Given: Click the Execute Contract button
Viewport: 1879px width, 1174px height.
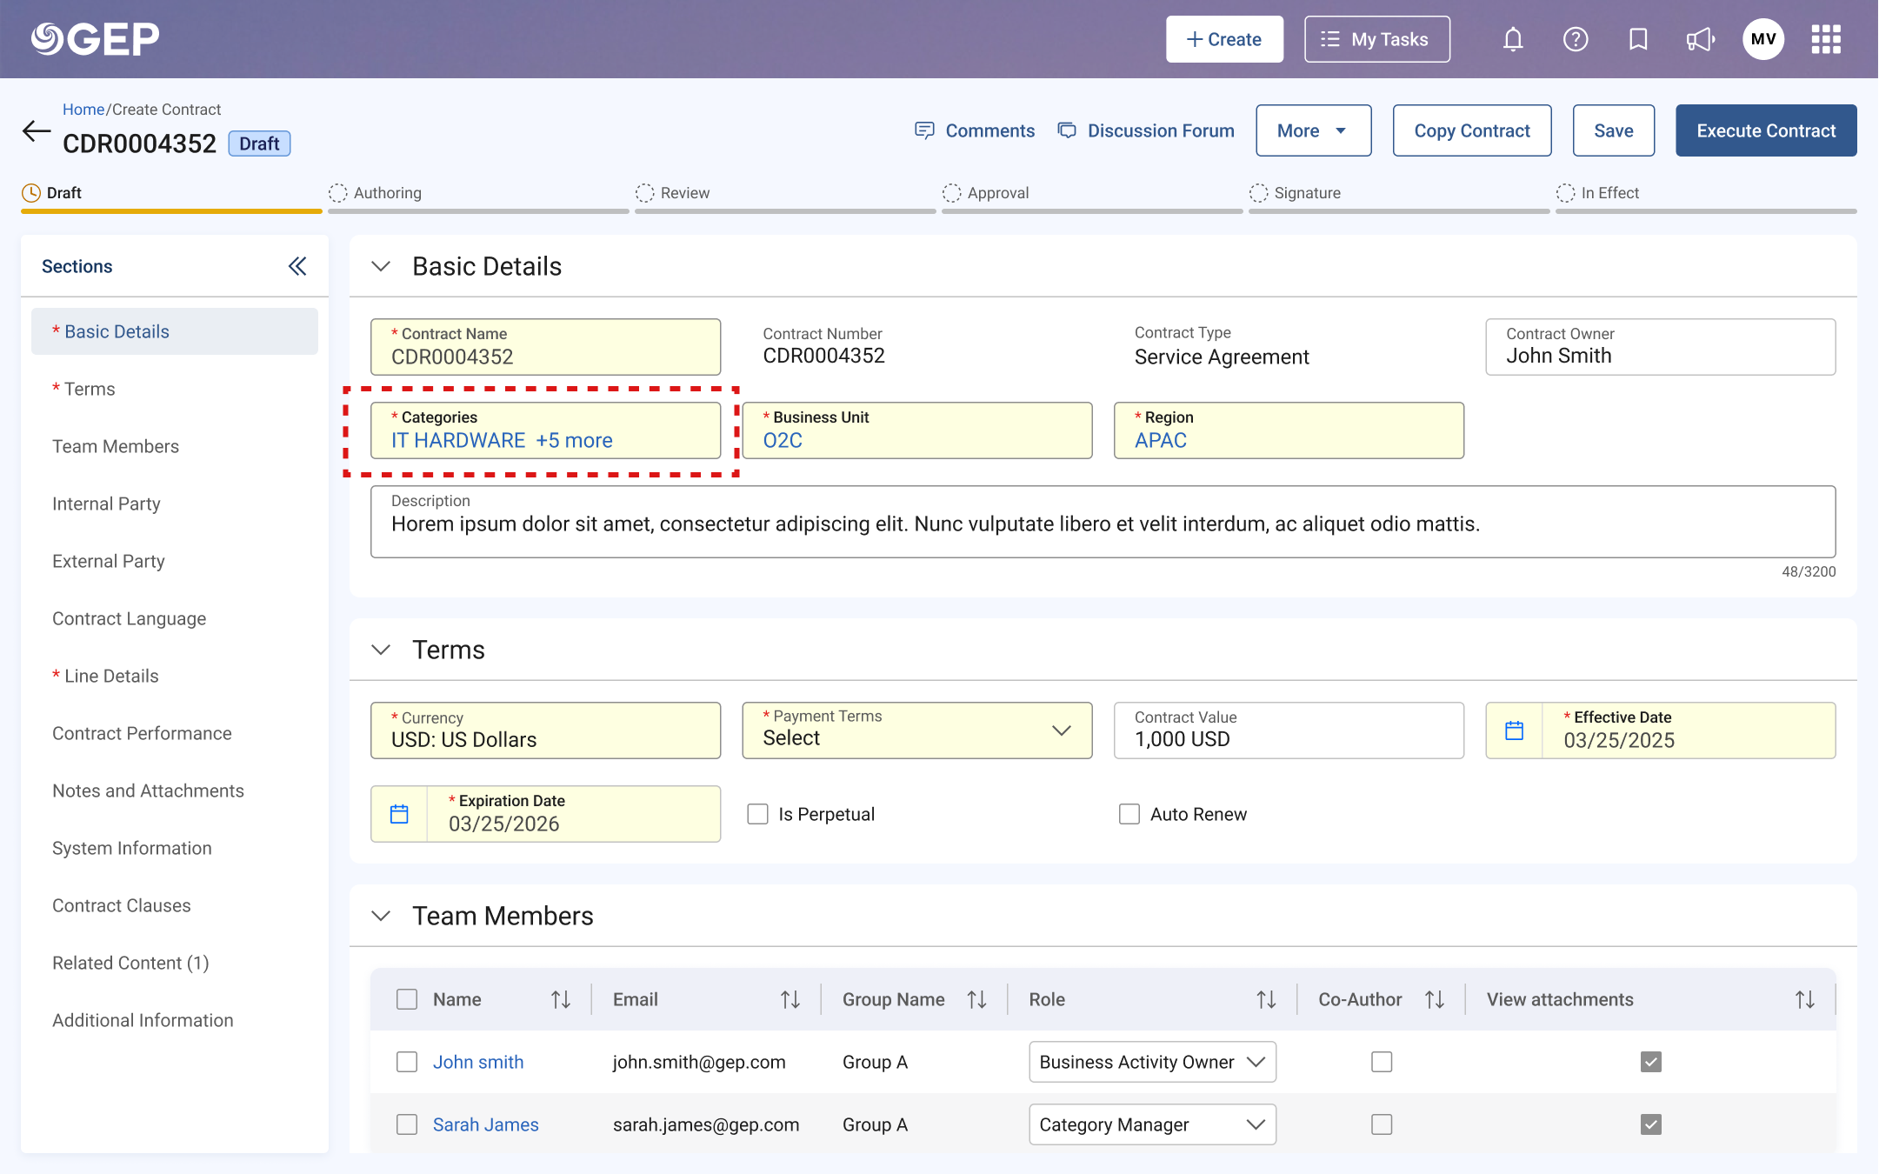Looking at the screenshot, I should (x=1766, y=130).
